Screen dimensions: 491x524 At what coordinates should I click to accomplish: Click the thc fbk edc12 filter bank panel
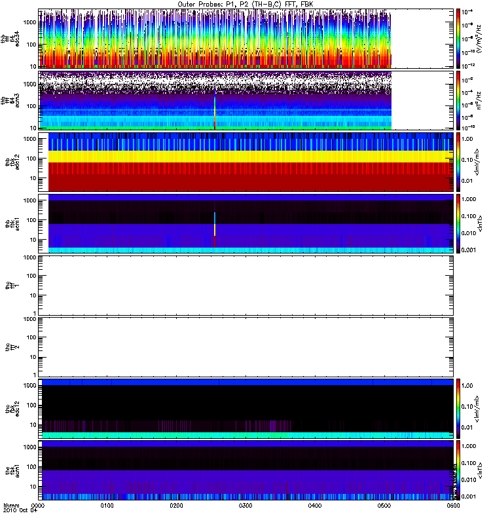pos(246,408)
